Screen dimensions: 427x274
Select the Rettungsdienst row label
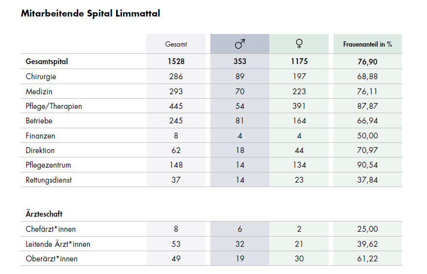click(49, 180)
